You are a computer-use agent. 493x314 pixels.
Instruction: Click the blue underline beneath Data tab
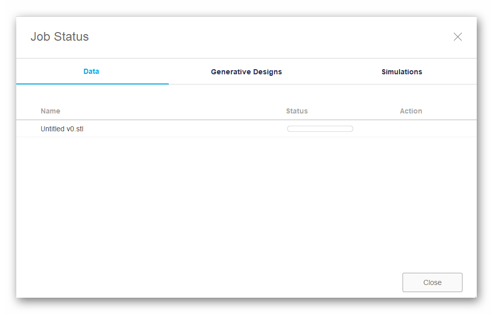(x=93, y=83)
